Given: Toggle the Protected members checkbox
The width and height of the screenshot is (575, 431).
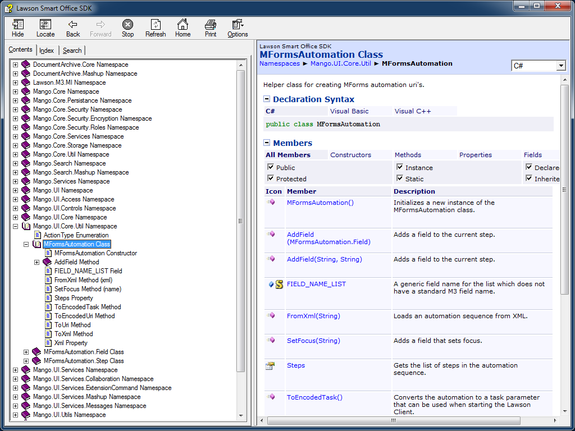Looking at the screenshot, I should tap(271, 178).
